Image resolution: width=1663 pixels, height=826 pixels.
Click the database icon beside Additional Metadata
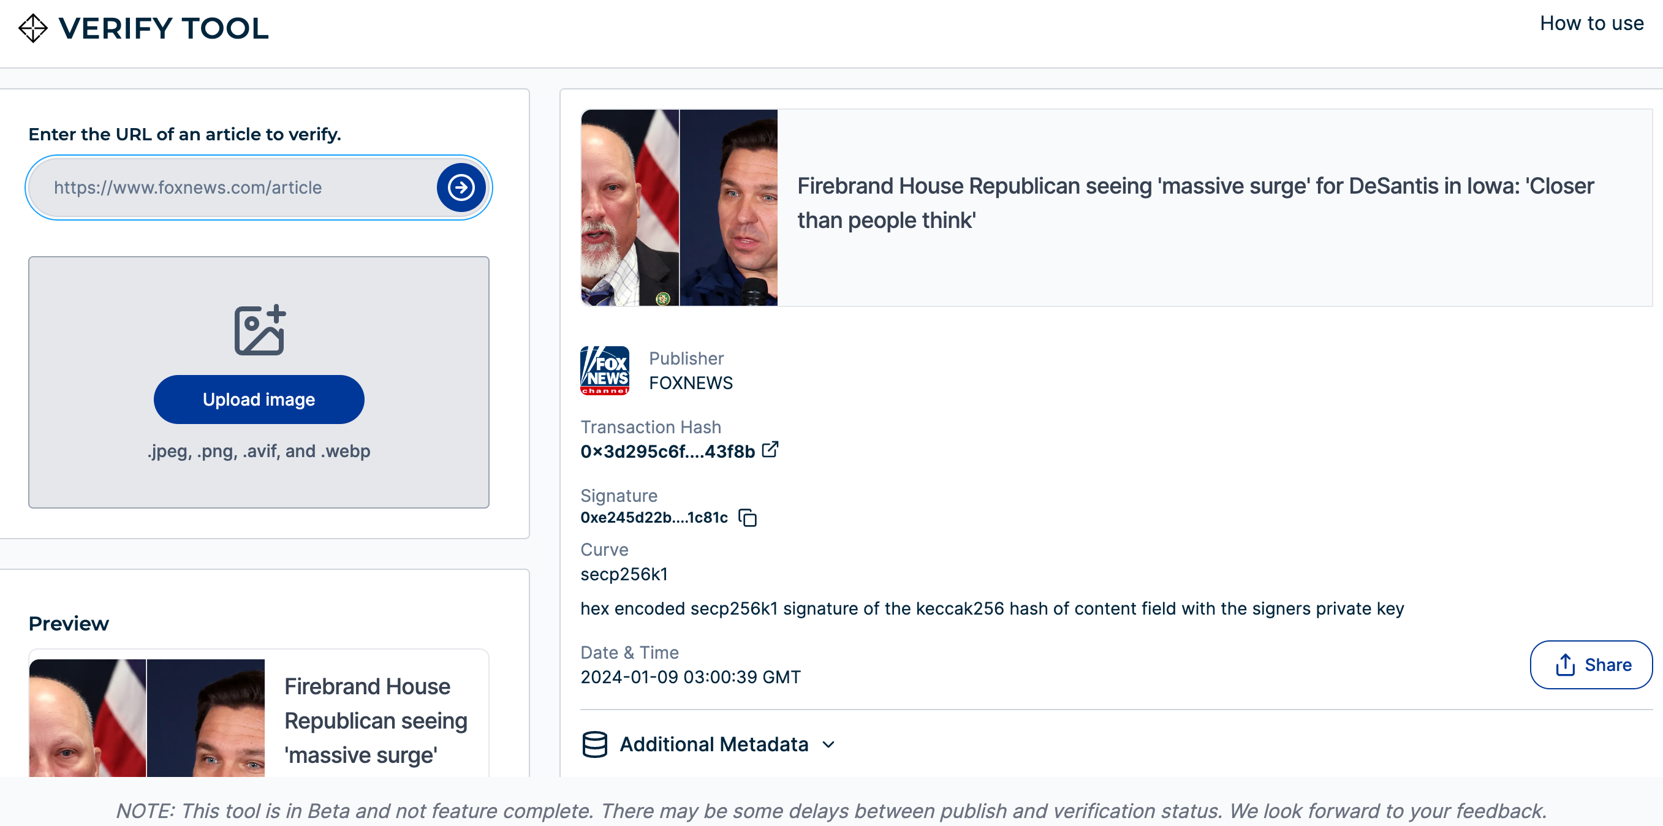[x=594, y=744]
